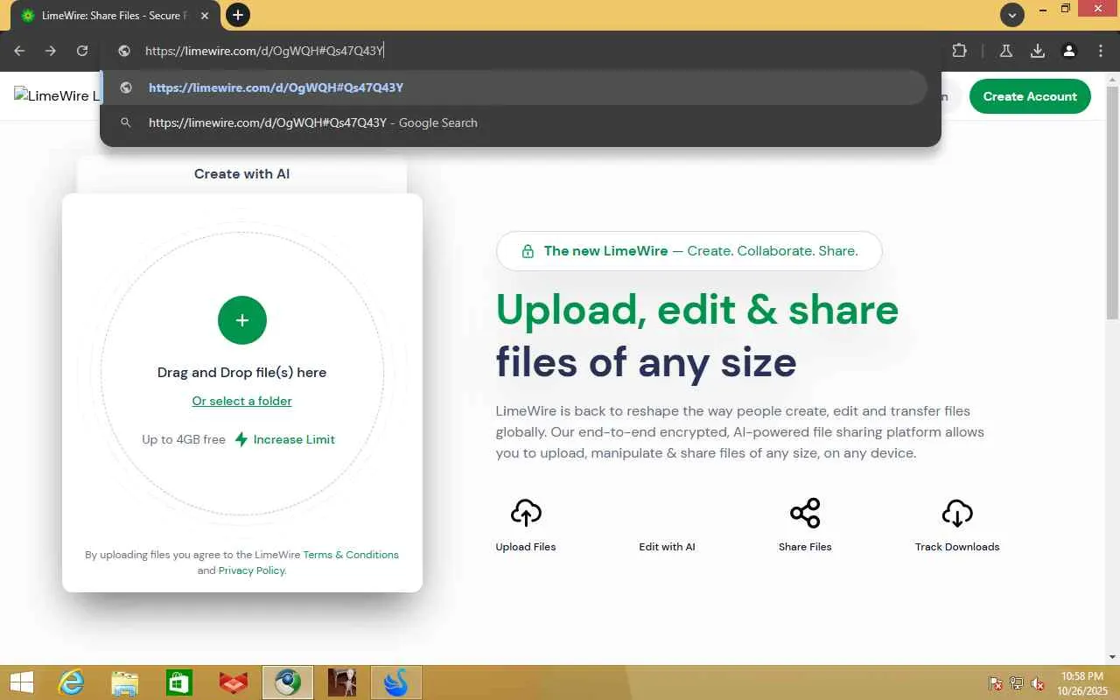
Task: Click the Upload, edit & share headline
Action: 697,310
